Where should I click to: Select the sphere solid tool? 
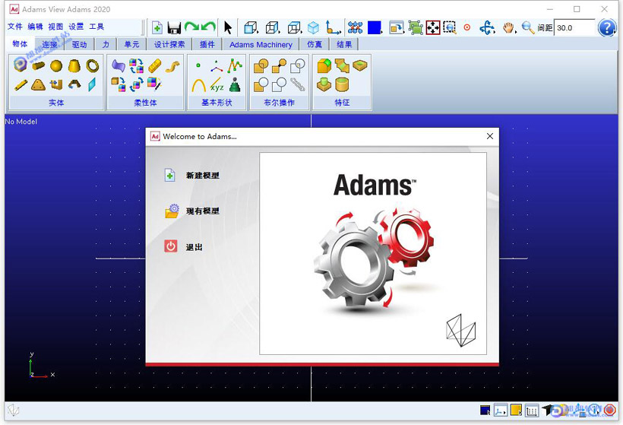coord(56,65)
